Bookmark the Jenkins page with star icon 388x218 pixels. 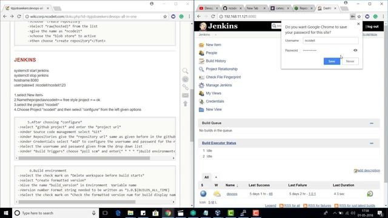pos(359,16)
